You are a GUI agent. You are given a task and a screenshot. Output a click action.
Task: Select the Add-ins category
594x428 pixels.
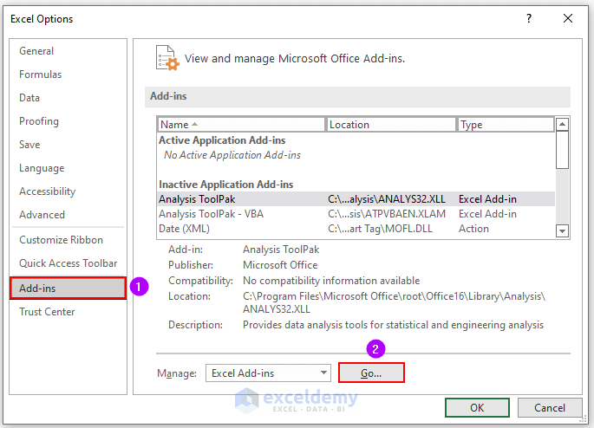coord(68,289)
